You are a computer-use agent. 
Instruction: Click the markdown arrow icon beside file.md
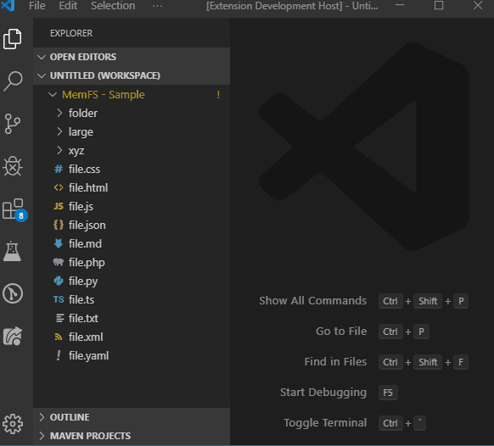(x=59, y=243)
